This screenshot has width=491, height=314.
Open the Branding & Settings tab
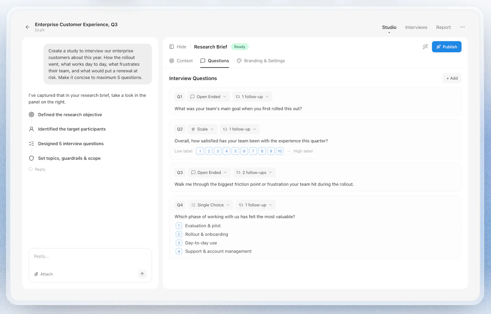click(261, 61)
